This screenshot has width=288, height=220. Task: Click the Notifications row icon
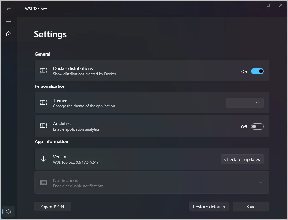coord(44,182)
